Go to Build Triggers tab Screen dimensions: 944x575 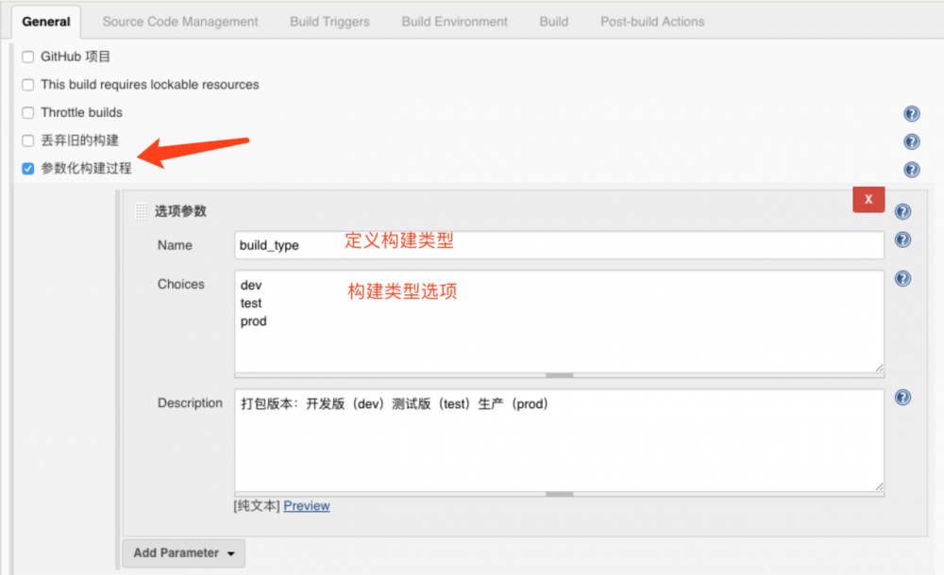[329, 22]
